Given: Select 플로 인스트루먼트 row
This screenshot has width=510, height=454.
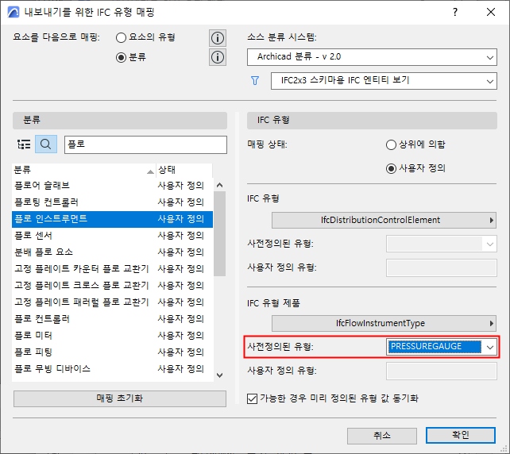Looking at the screenshot, I should (x=113, y=219).
